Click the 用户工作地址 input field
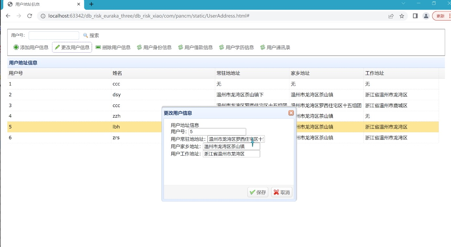 (x=232, y=154)
